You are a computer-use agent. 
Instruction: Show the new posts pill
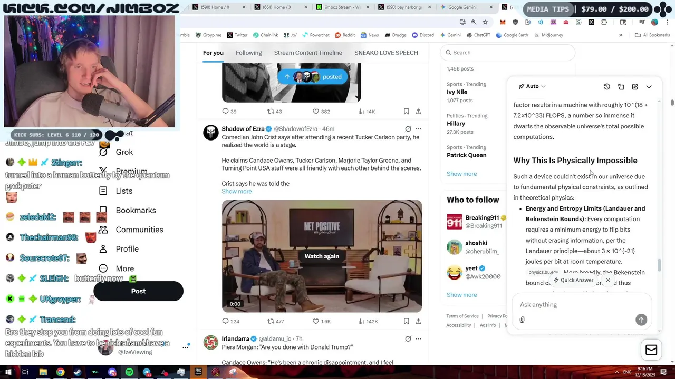(x=313, y=77)
